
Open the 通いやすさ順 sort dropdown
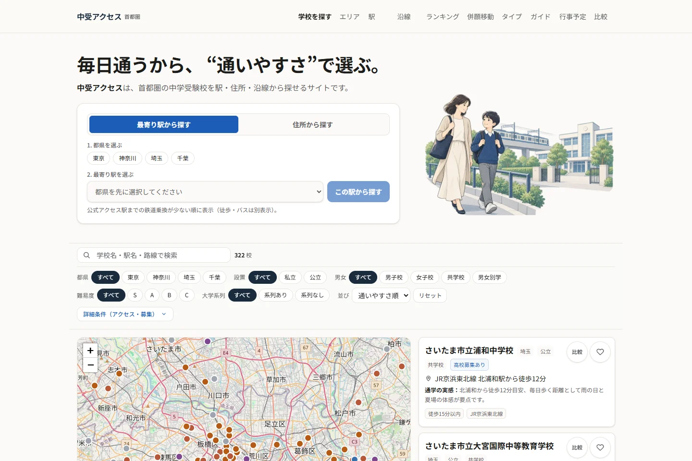point(381,295)
